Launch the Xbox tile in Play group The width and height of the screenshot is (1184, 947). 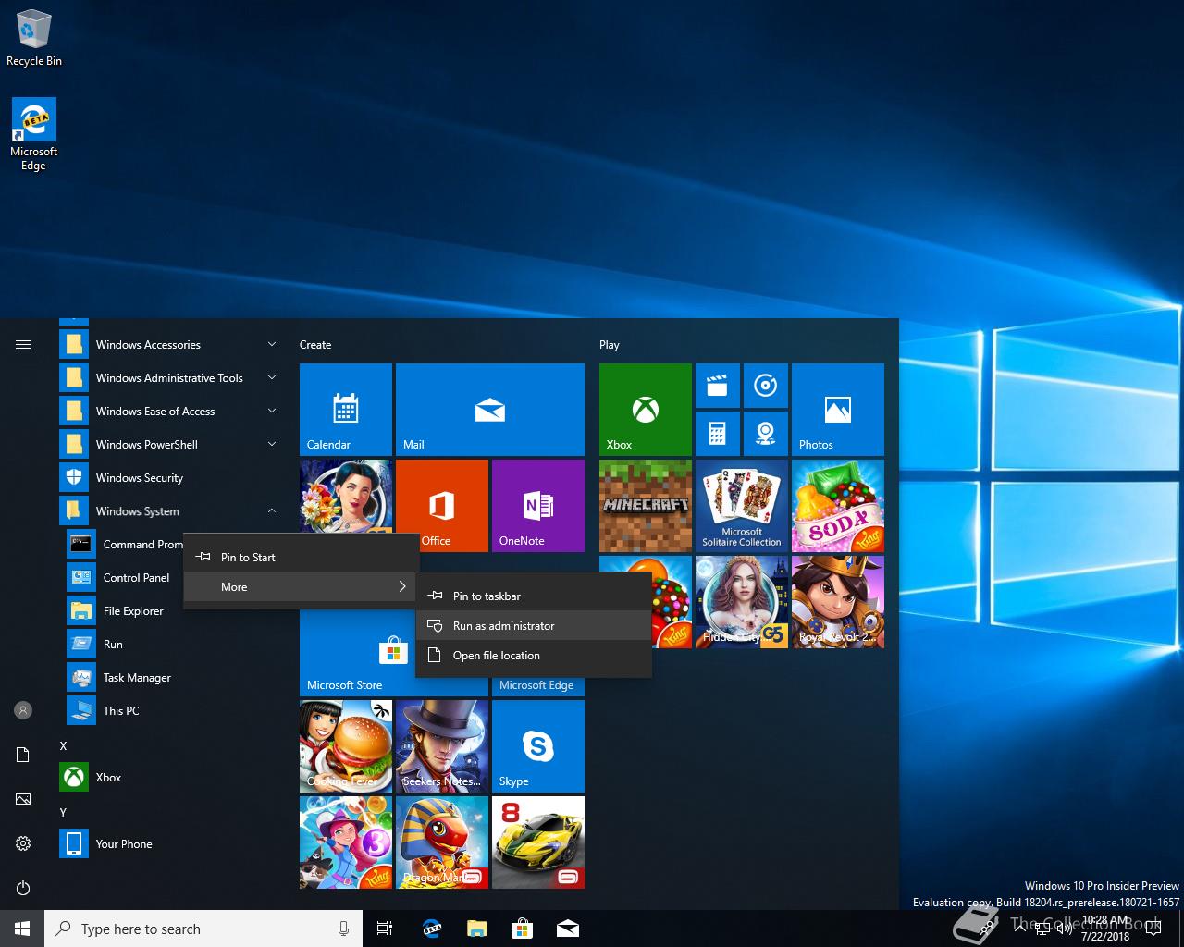click(x=646, y=410)
